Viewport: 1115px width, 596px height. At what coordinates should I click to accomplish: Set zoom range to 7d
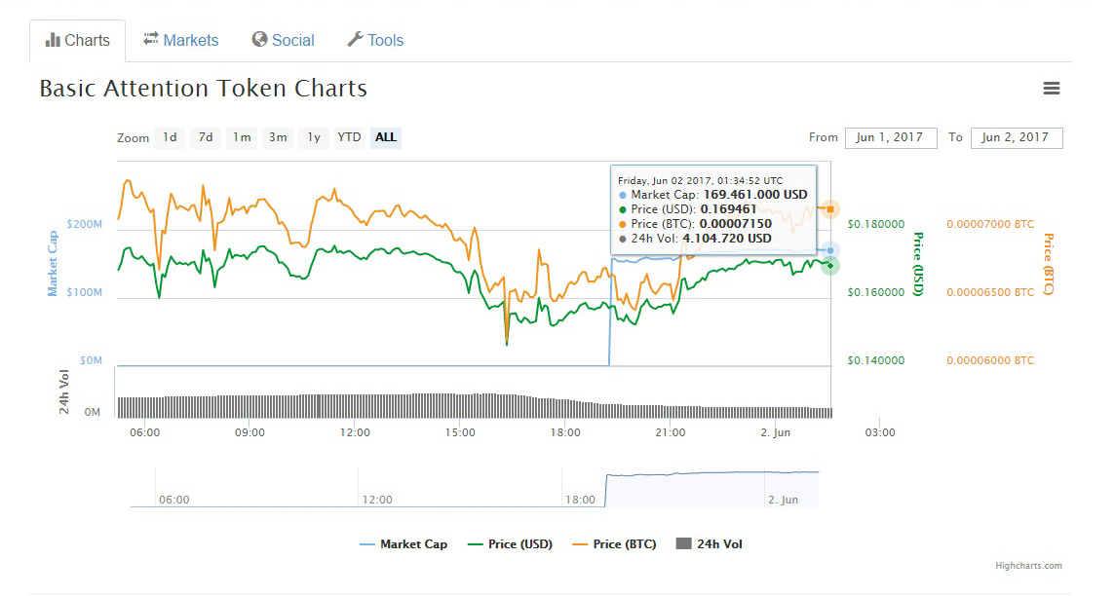tap(206, 137)
